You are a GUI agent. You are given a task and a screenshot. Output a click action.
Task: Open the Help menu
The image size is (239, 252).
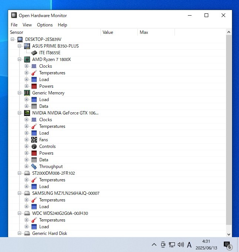click(x=63, y=25)
